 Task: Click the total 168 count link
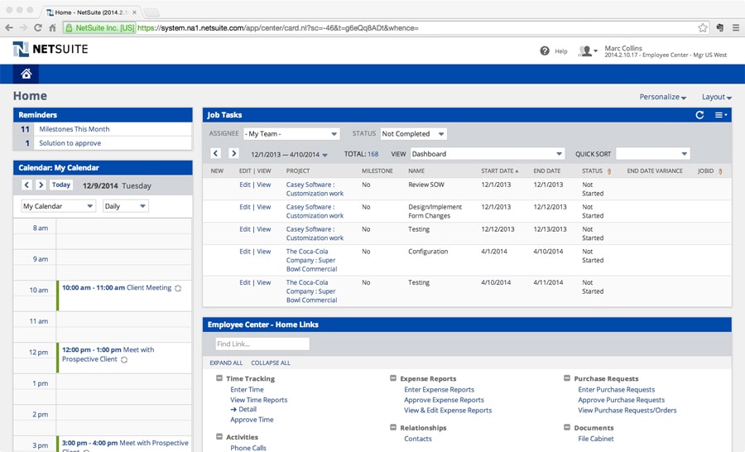tap(373, 154)
